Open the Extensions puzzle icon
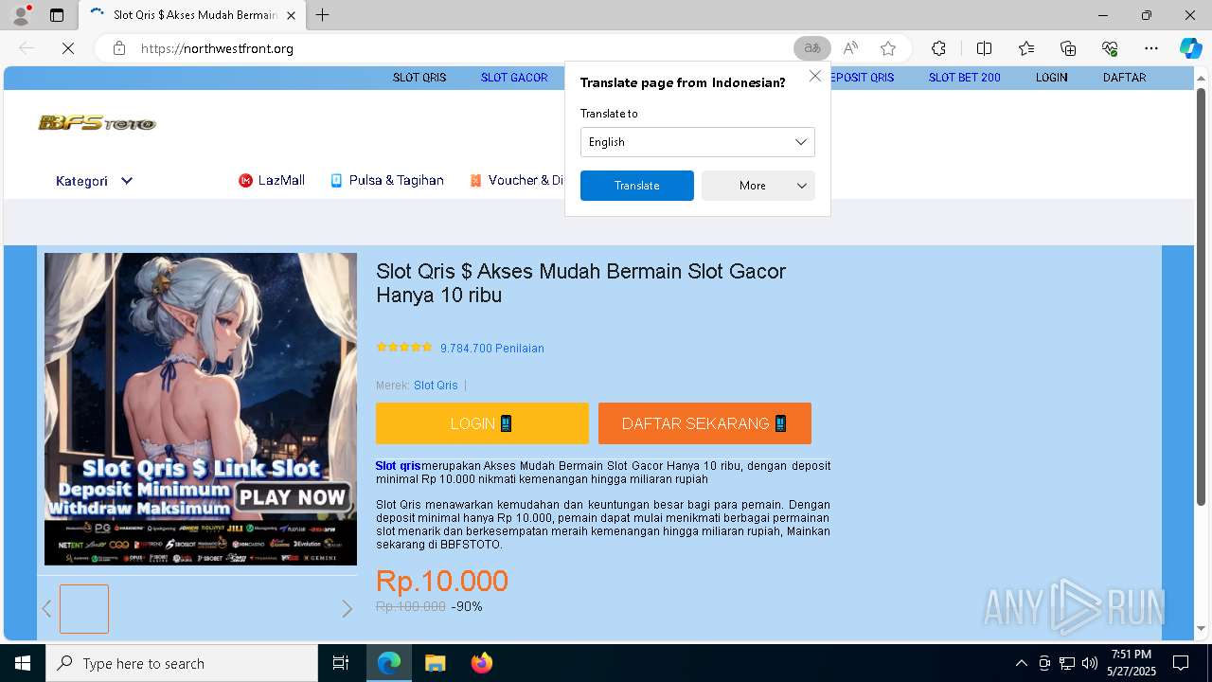Screen dimensions: 1212x682 pyautogui.click(x=938, y=48)
